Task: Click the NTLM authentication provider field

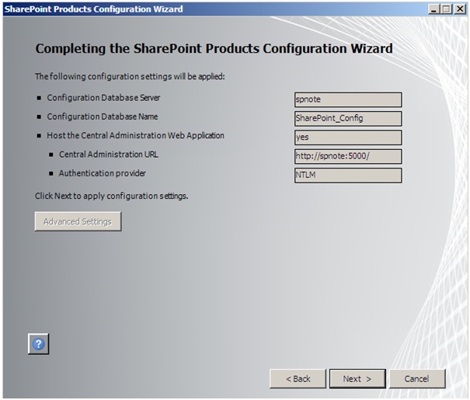Action: [348, 175]
